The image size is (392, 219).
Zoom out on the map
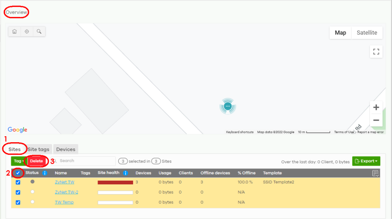pos(376,120)
